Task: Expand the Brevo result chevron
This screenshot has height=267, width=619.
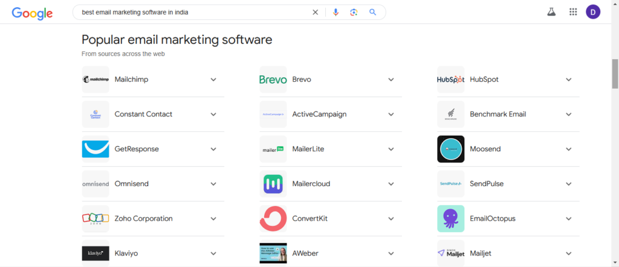Action: pos(391,80)
